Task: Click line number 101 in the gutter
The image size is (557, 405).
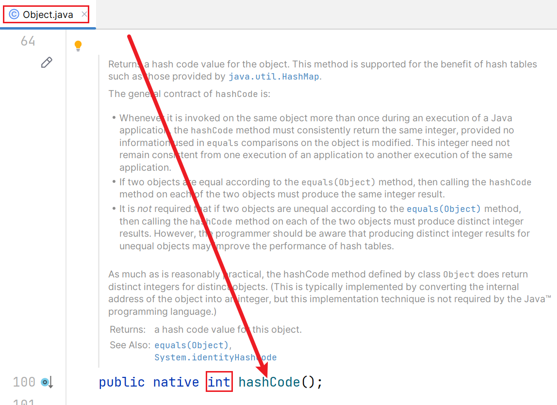Action: [24, 403]
